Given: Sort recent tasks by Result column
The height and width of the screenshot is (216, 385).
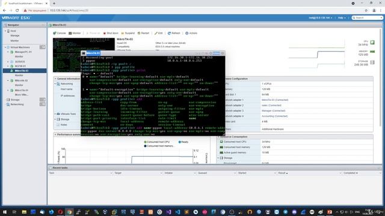Looking at the screenshot, I should pos(309,173).
